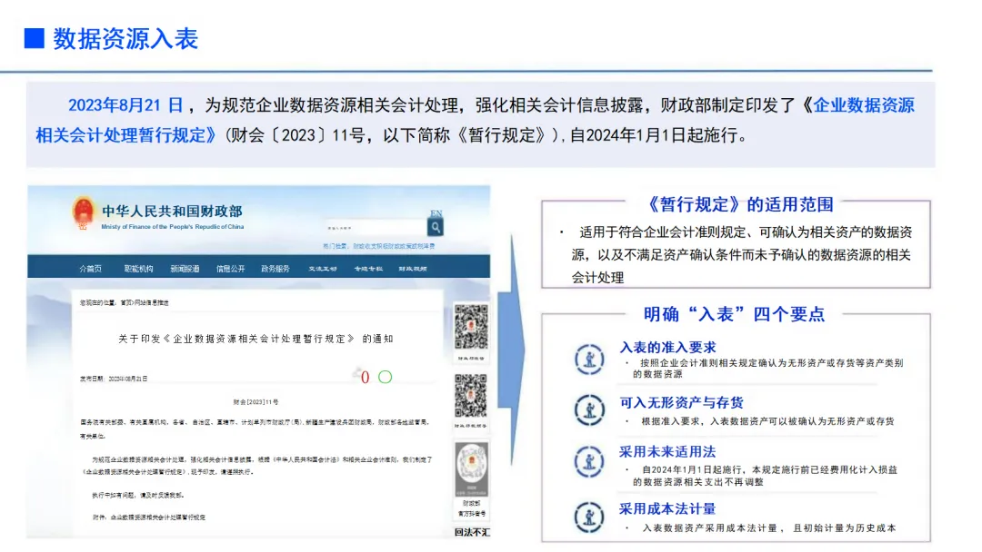
Task: Click the national emblem logo of the Ministry of Finance
Action: coord(83,213)
